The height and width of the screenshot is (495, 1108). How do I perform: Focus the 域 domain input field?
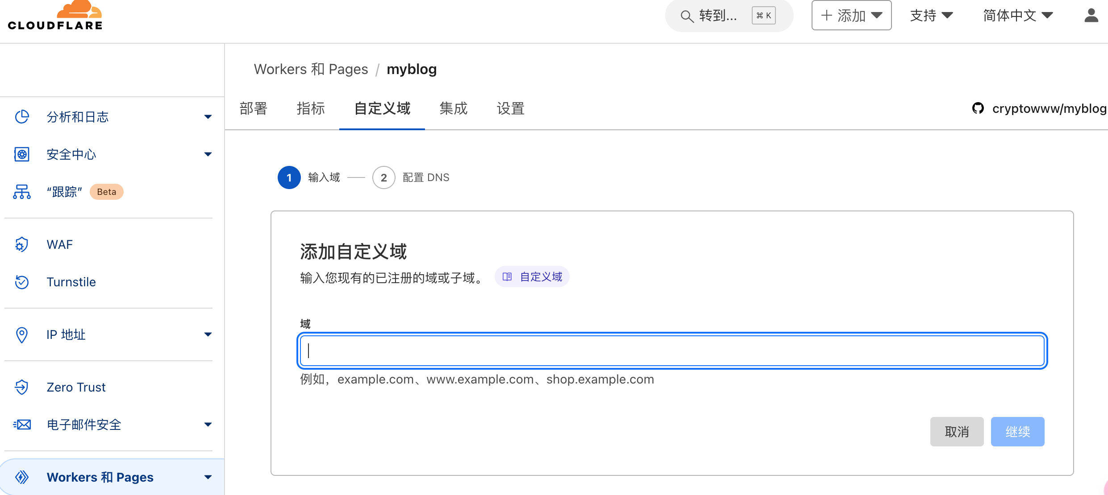pos(672,351)
